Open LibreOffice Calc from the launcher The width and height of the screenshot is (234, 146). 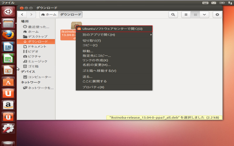pyautogui.click(x=8, y=58)
